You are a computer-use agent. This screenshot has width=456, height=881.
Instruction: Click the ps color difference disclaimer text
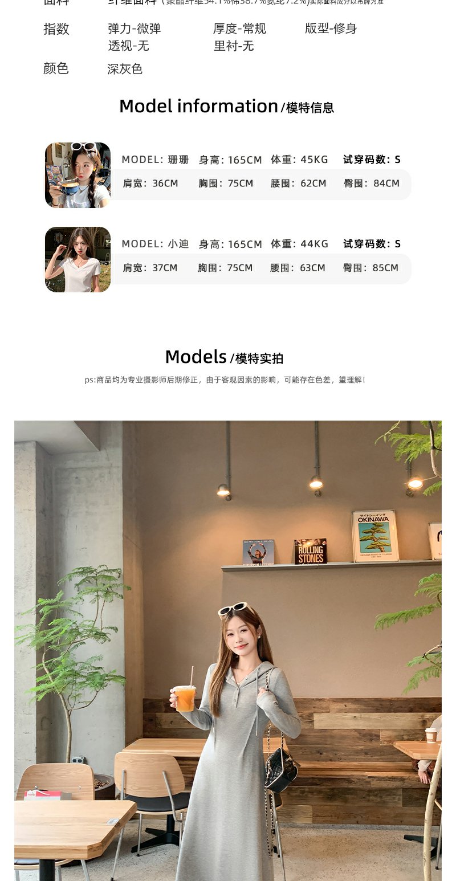[x=225, y=380]
